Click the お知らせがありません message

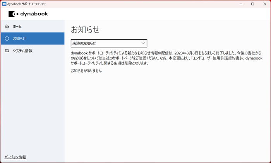(86, 71)
